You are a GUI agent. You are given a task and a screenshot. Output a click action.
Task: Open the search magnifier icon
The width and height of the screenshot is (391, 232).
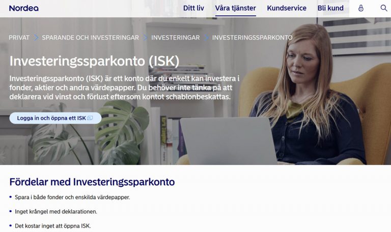384,8
